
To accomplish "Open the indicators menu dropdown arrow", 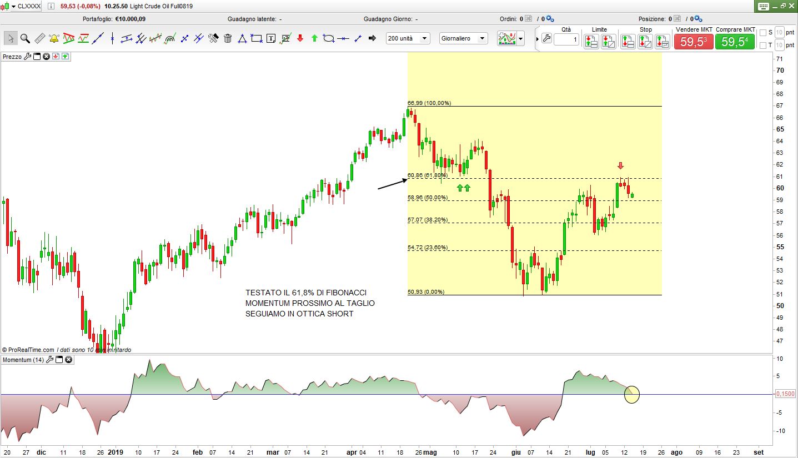I will coord(521,38).
